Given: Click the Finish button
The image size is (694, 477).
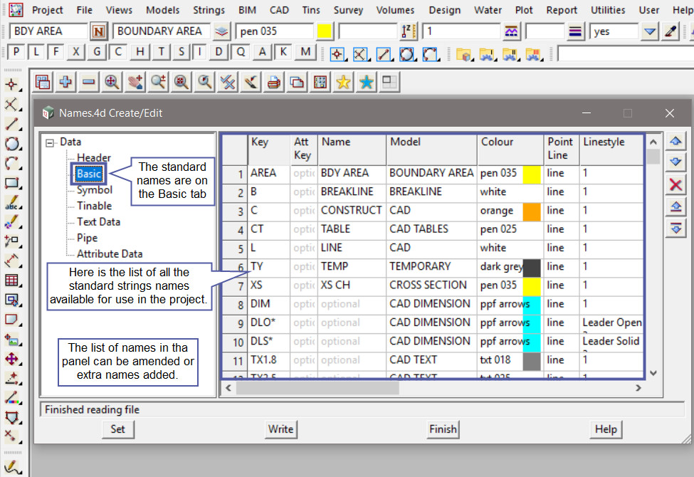Looking at the screenshot, I should pyautogui.click(x=443, y=429).
